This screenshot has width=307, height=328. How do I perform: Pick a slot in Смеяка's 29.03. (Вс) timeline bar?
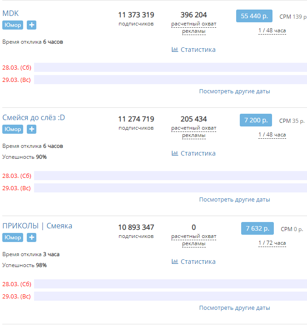click(170, 296)
